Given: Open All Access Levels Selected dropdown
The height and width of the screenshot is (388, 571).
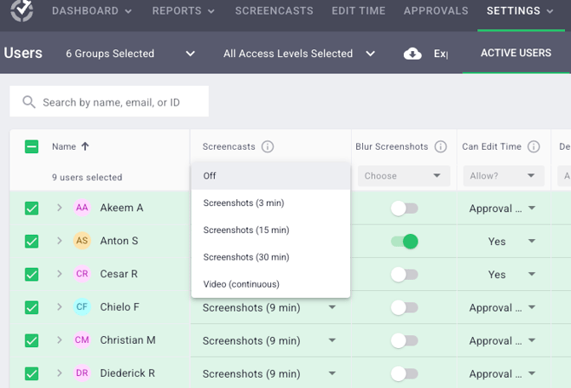Looking at the screenshot, I should (298, 54).
